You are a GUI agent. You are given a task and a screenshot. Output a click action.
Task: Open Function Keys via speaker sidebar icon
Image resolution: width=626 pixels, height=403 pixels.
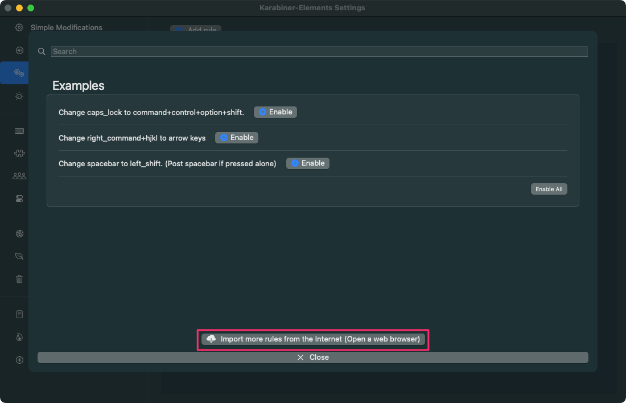(x=19, y=50)
